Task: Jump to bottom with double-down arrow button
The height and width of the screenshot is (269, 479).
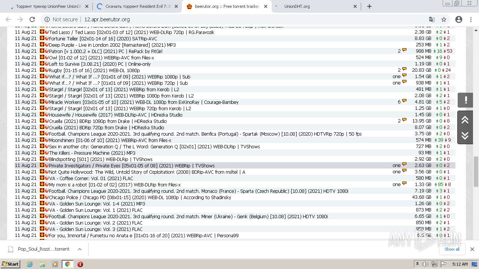Action: (x=465, y=136)
